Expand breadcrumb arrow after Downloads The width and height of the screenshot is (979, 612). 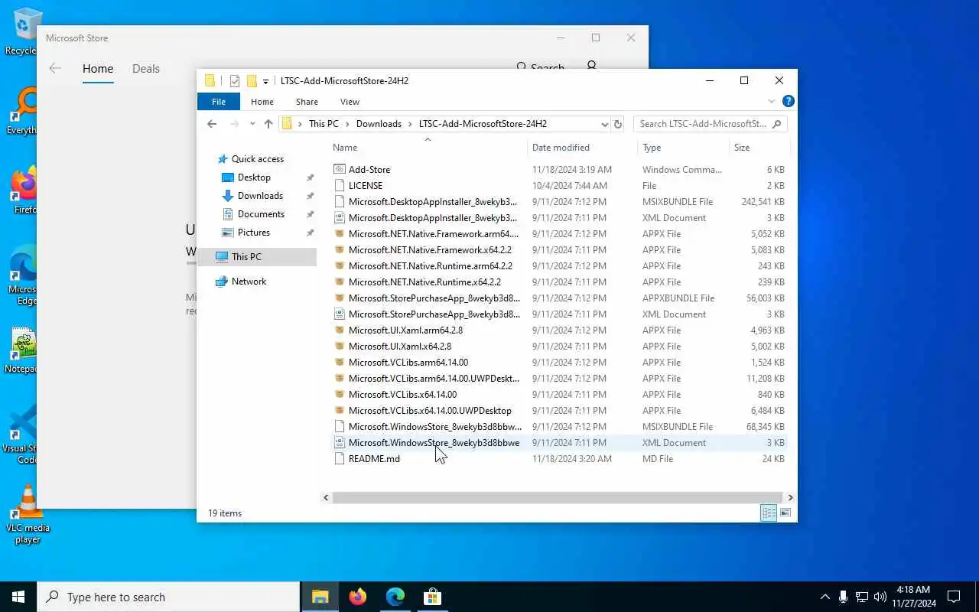[x=410, y=124]
